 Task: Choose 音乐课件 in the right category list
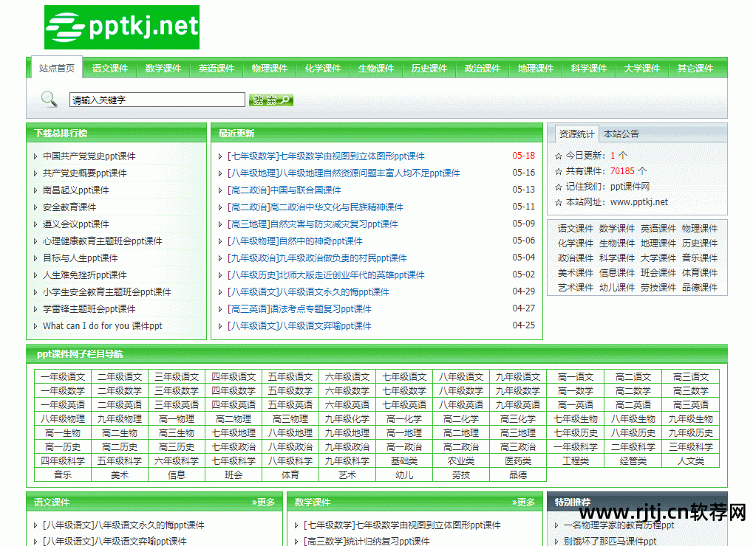(699, 258)
